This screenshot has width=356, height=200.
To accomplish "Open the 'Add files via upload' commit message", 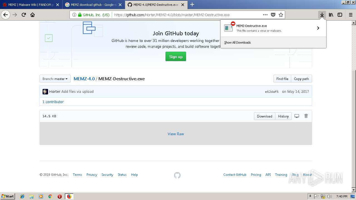I will 78,92.
